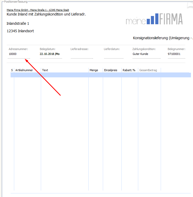Click the '12345 Inlandsort' address line
Viewport: 193px width, 197px height.
click(x=20, y=31)
